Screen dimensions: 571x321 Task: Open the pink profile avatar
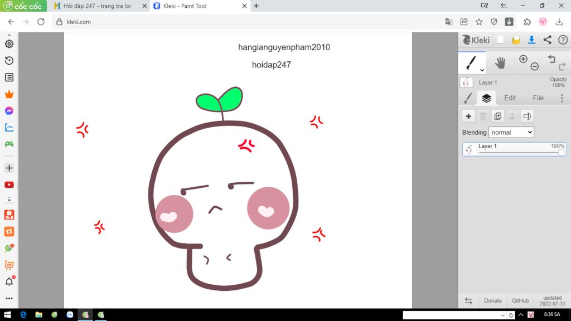point(543,22)
